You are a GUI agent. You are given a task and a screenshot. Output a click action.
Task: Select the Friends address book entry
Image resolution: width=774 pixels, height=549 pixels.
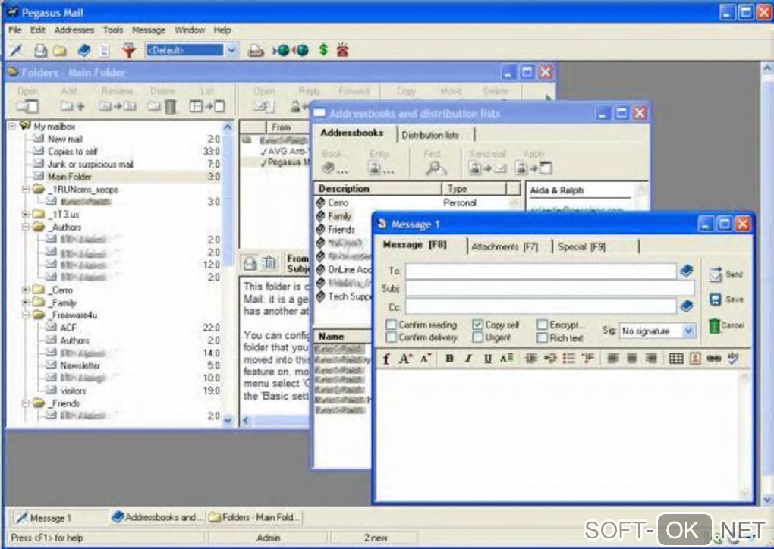(x=341, y=229)
